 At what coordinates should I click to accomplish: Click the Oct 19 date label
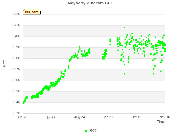(136, 117)
